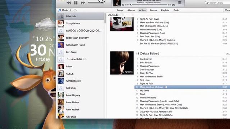The width and height of the screenshot is (230, 129).
Task: Open the Music library dropdown
Action: (65, 10)
